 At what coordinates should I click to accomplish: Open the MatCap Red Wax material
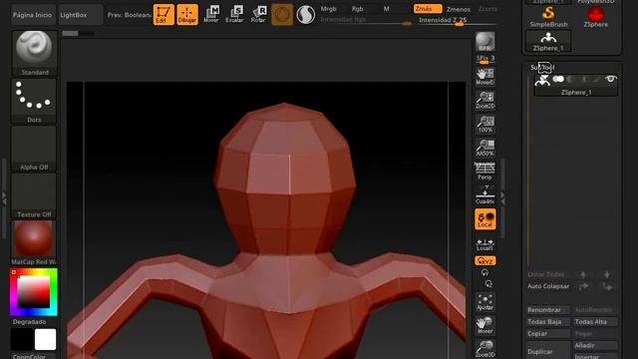point(34,243)
